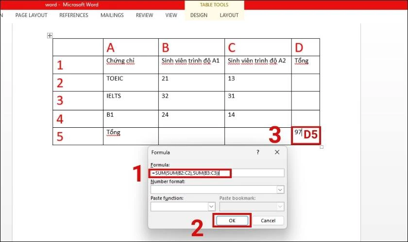
Task: Click the Microsoft Word window title text
Action: pos(71,5)
